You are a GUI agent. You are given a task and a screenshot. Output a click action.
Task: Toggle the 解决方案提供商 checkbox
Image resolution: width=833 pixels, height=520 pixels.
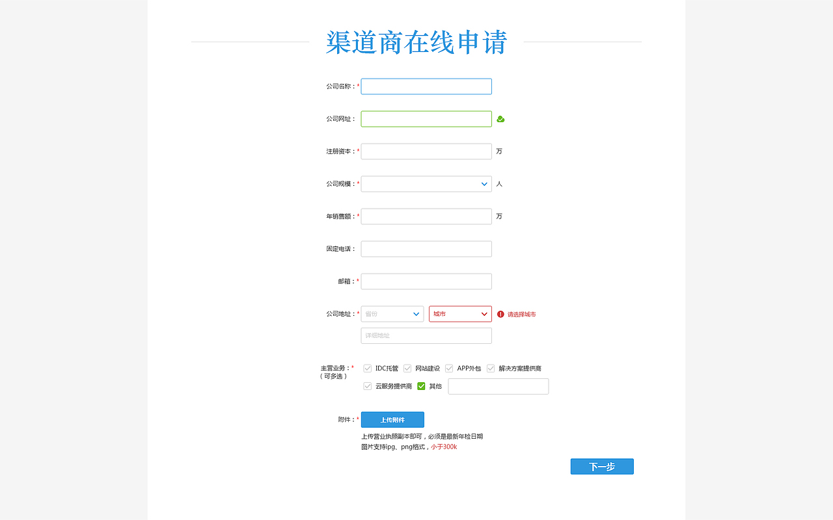pos(491,369)
